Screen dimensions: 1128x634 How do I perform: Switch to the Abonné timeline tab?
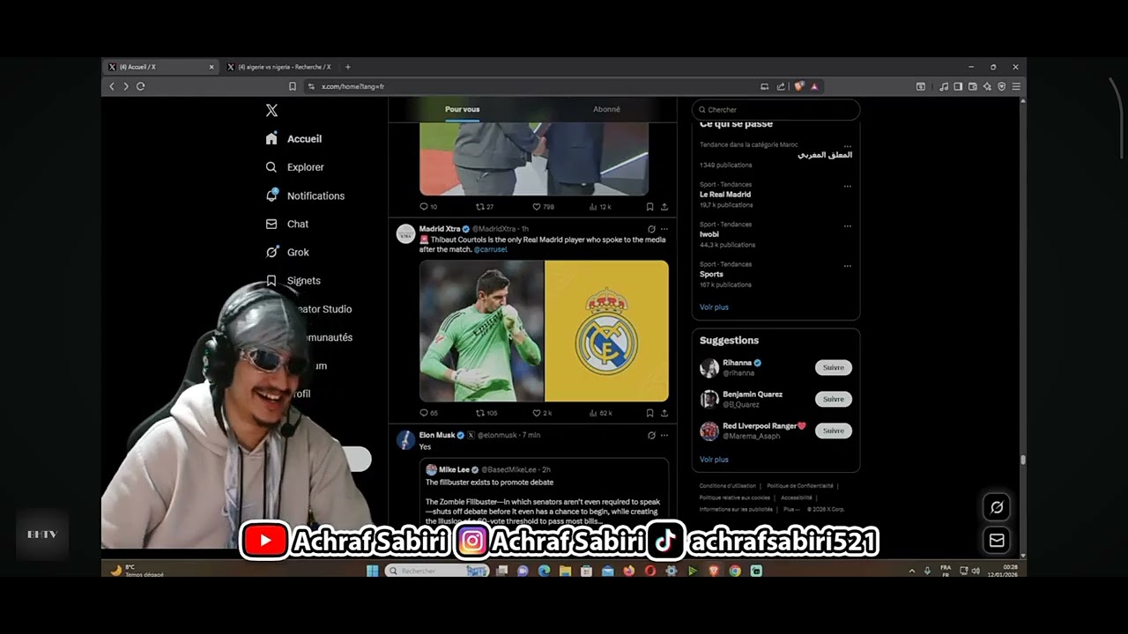point(606,109)
